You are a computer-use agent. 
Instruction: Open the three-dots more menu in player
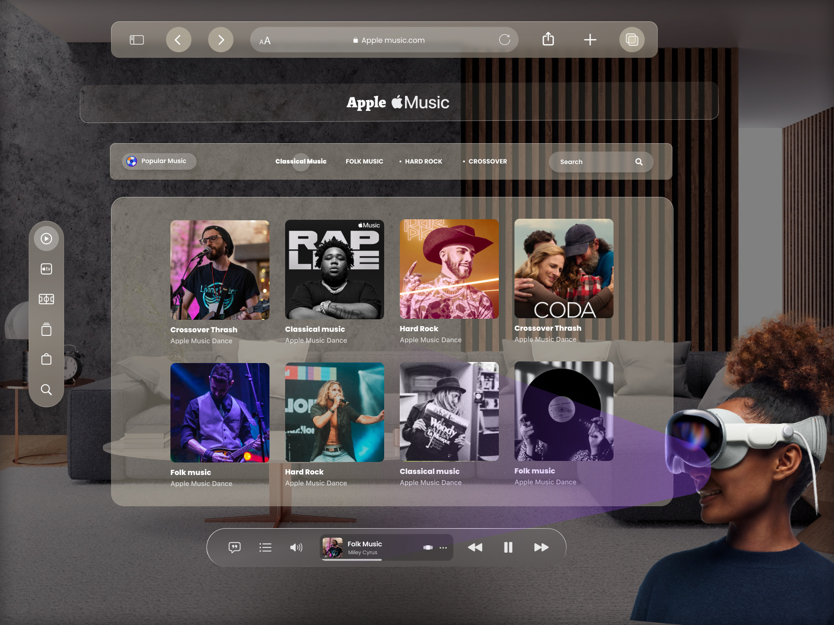coord(443,548)
